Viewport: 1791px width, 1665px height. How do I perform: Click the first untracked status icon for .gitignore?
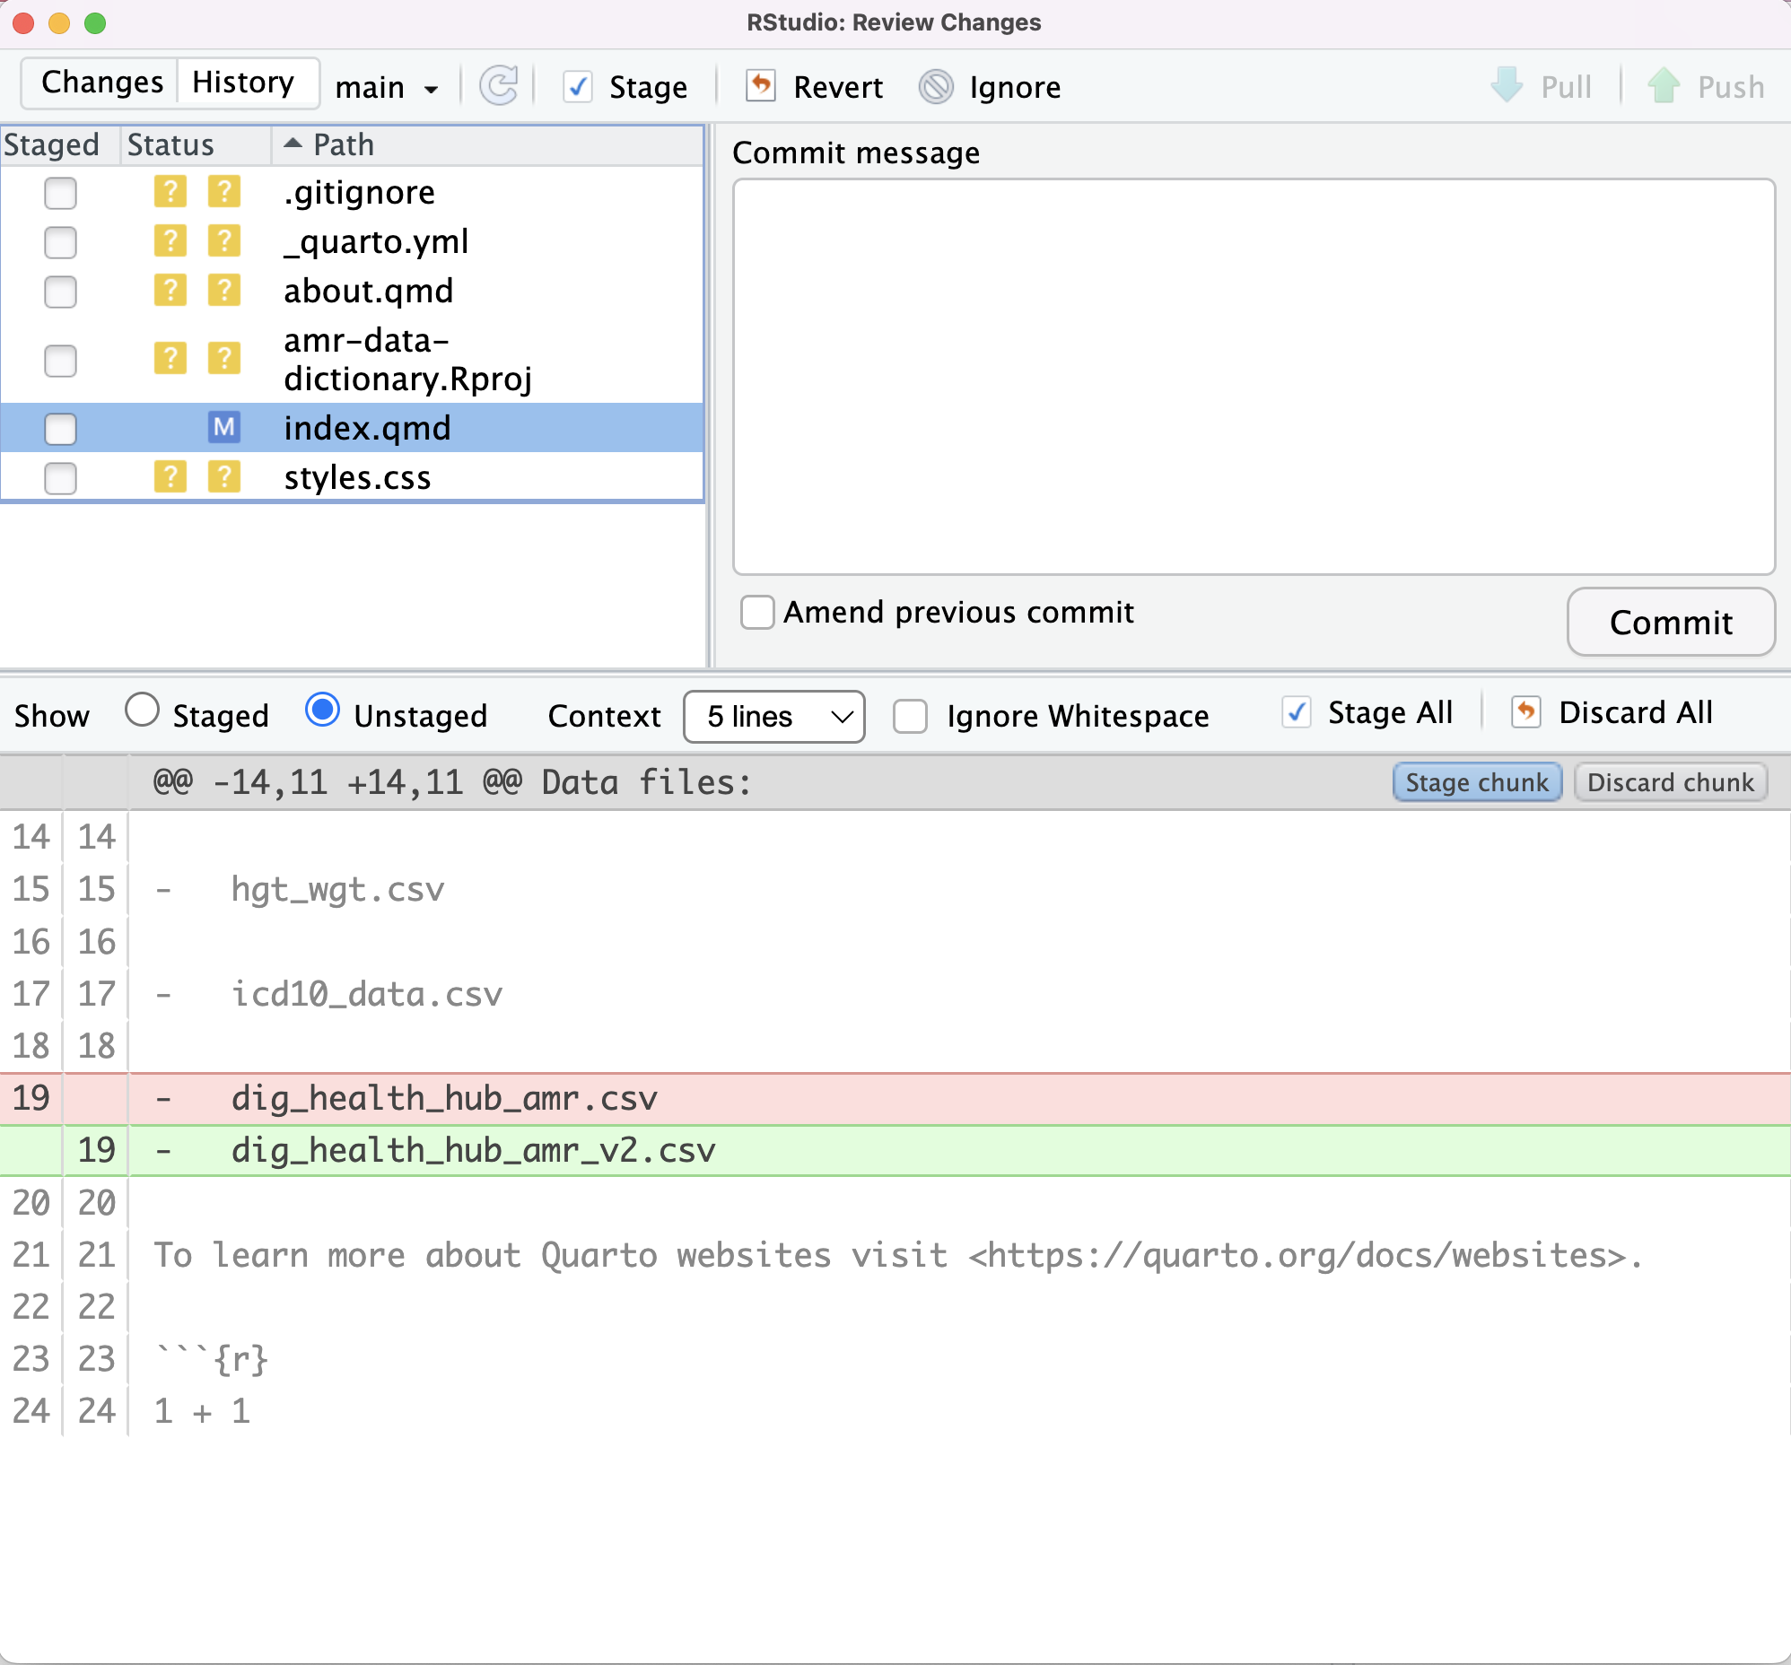pyautogui.click(x=170, y=192)
